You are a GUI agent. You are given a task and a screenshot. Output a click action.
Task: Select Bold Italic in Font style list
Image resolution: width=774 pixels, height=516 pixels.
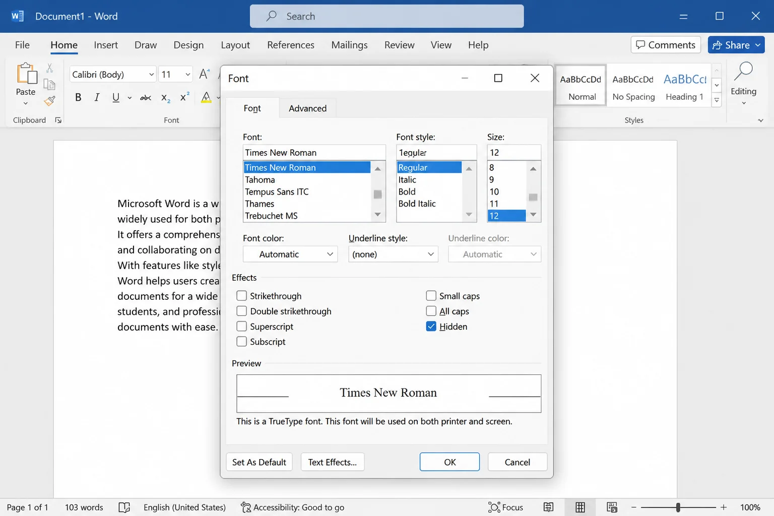tap(417, 204)
